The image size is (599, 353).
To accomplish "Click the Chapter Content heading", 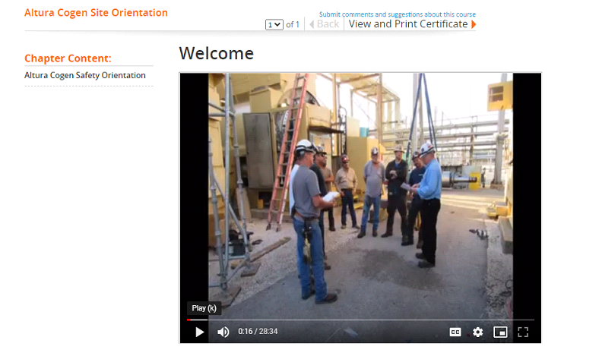I will 68,58.
